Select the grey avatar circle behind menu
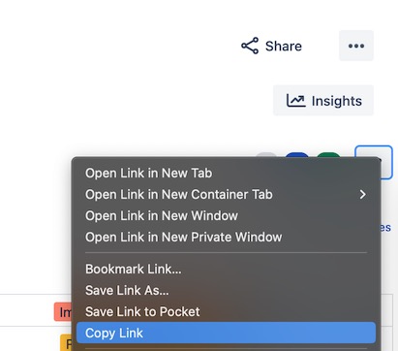 tap(266, 155)
